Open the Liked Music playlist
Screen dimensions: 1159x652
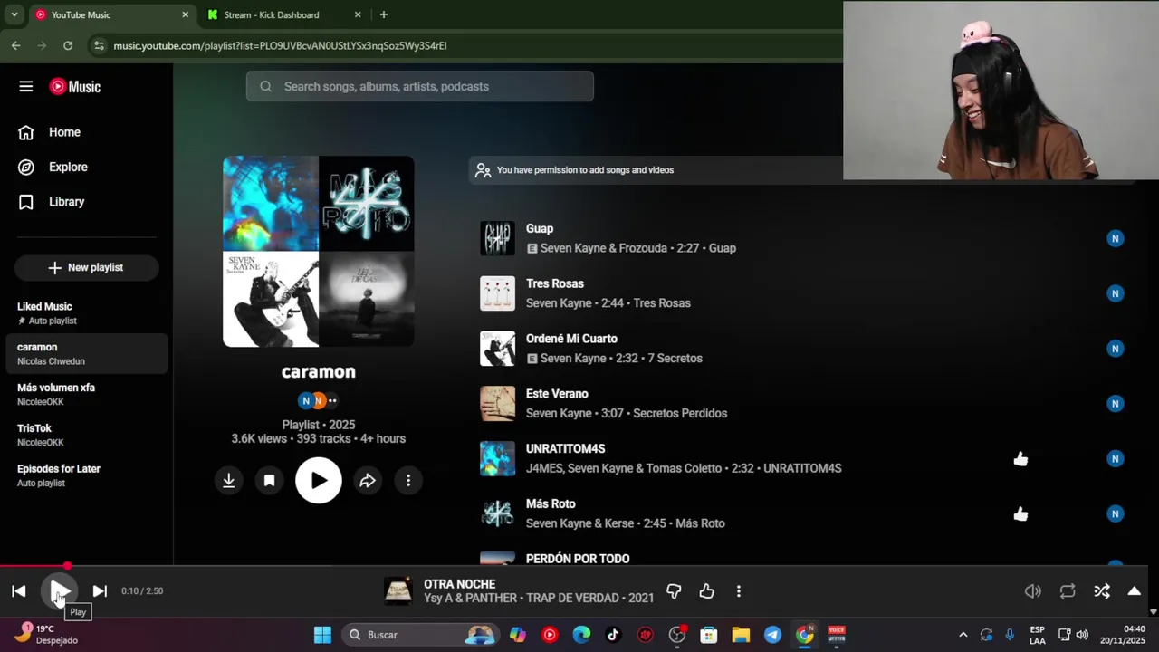click(x=86, y=313)
